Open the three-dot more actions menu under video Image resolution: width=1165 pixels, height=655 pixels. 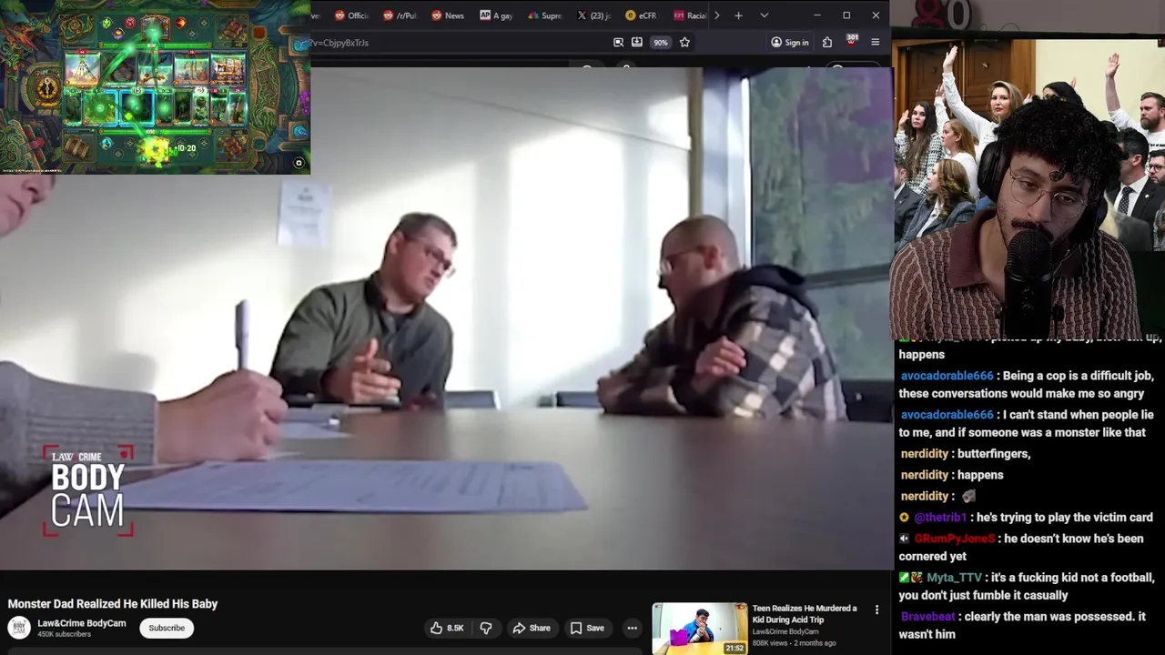point(632,628)
